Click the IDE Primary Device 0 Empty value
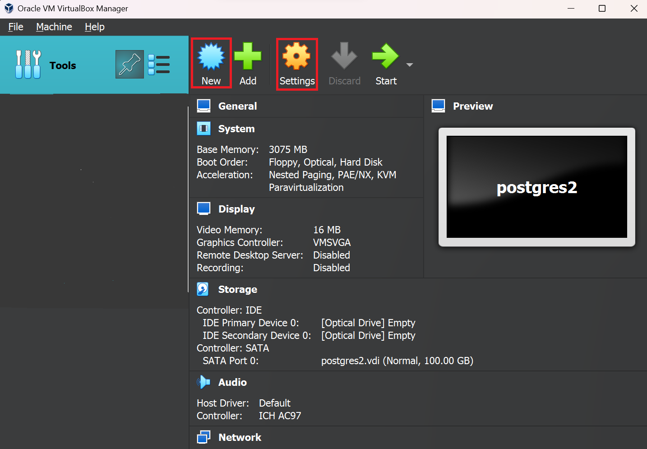Viewport: 647px width, 449px height. pos(368,323)
